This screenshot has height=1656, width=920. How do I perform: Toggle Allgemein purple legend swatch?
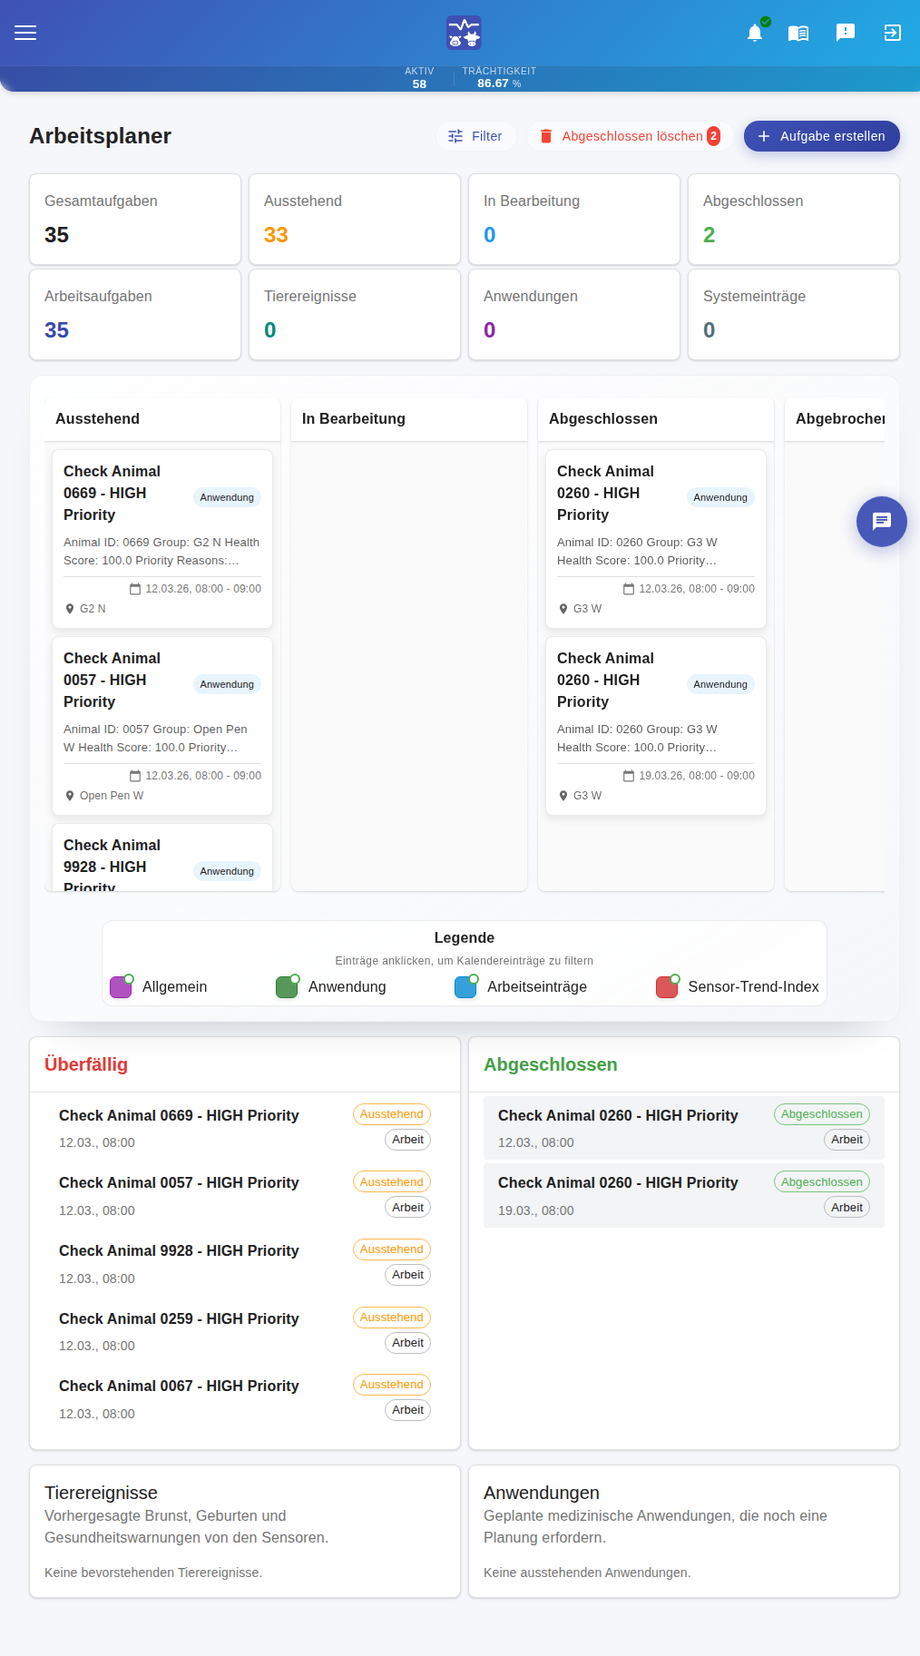(121, 987)
